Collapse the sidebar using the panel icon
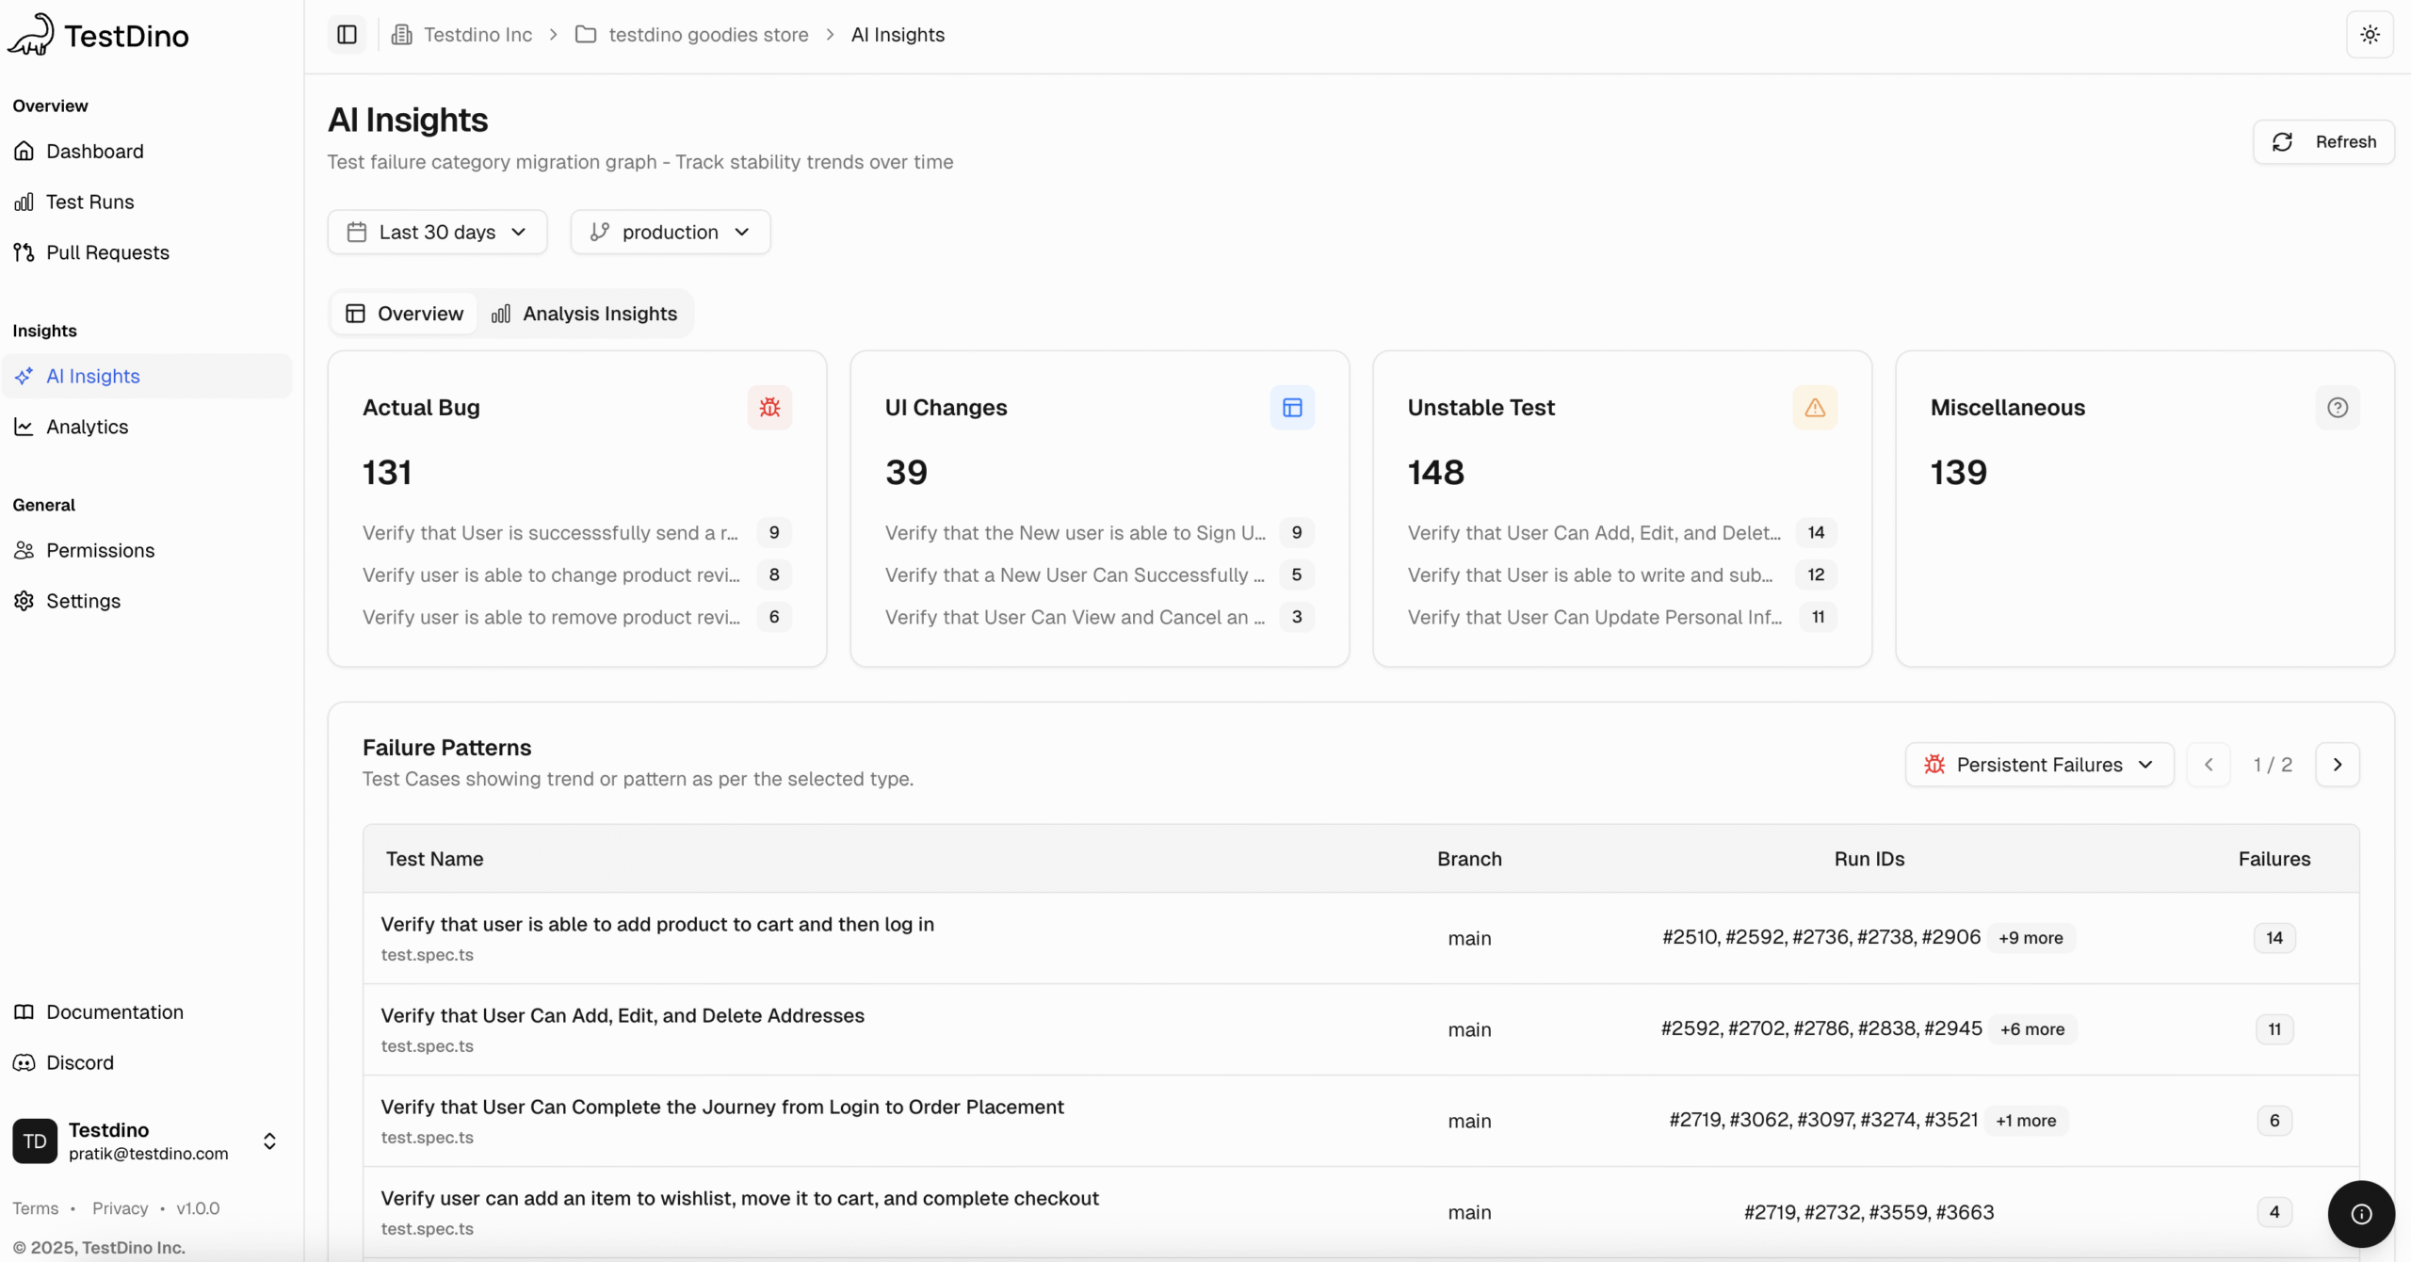 [x=346, y=34]
